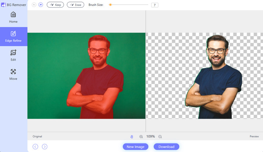Select the Keep brush tool
The width and height of the screenshot is (263, 152).
point(55,5)
